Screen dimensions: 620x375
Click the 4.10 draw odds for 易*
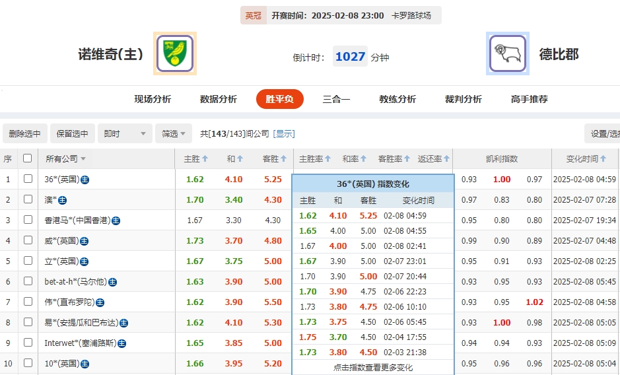click(234, 323)
